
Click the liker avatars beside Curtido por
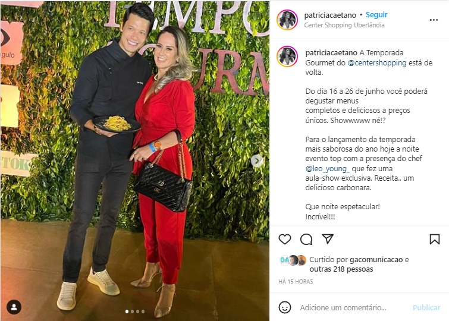[x=293, y=260]
